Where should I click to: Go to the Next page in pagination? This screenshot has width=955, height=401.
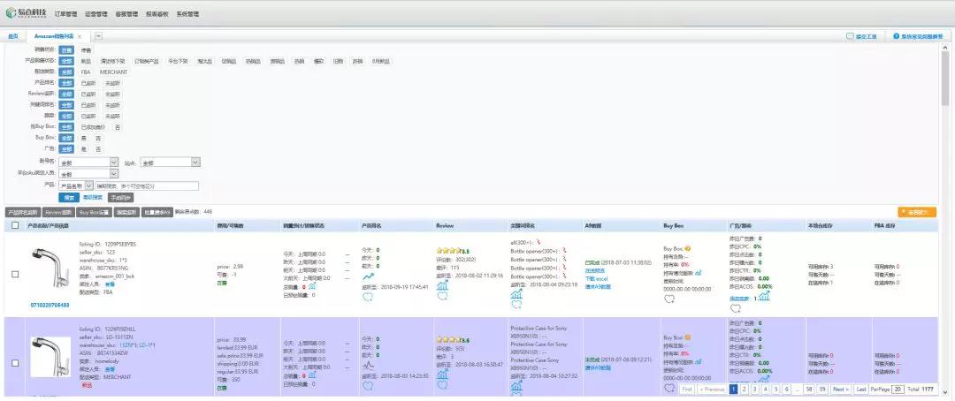pyautogui.click(x=840, y=389)
